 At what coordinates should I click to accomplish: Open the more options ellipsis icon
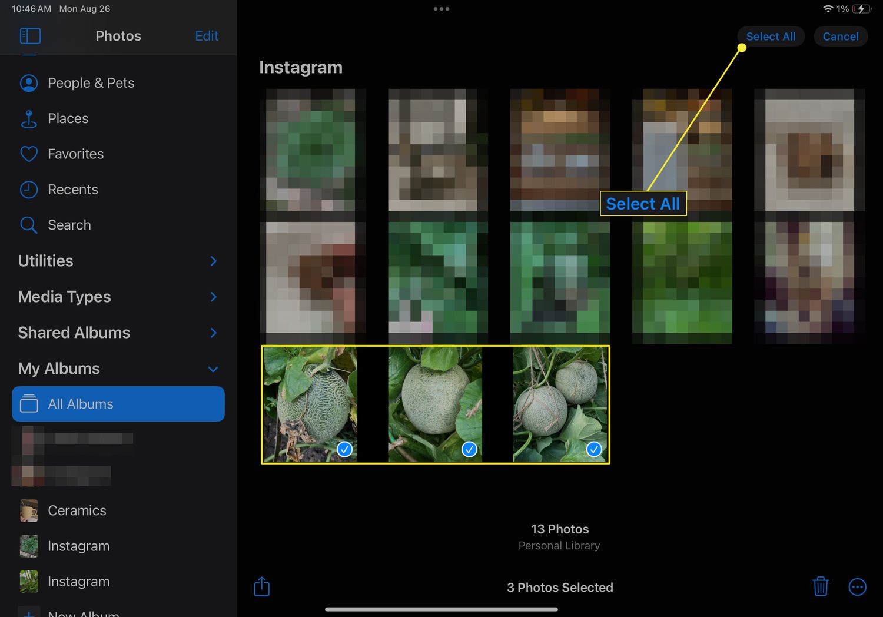[x=857, y=586]
